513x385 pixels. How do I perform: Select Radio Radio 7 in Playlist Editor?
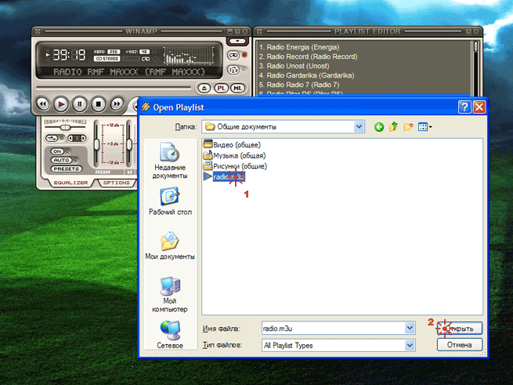[x=299, y=85]
